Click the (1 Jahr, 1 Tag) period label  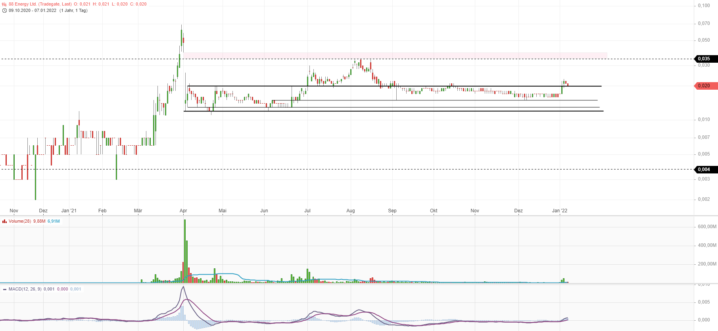[73, 10]
